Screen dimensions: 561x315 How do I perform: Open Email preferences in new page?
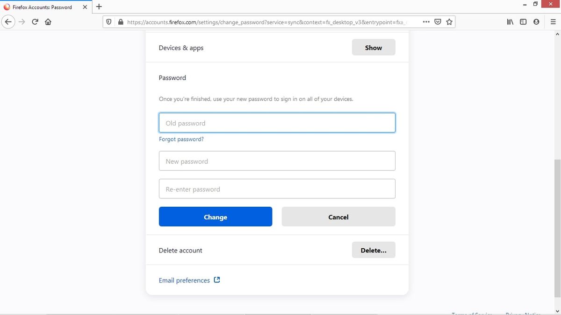pos(185,280)
